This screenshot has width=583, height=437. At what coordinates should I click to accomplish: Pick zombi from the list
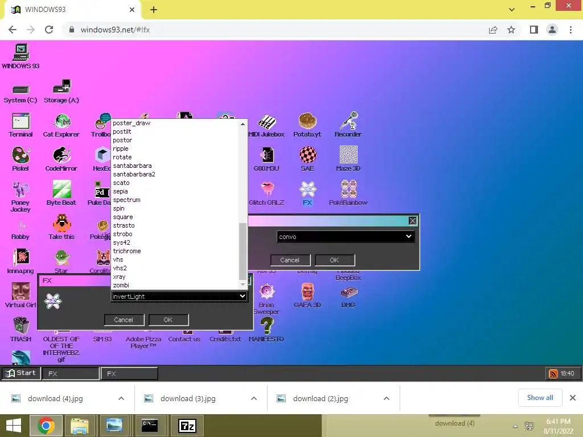pyautogui.click(x=121, y=285)
